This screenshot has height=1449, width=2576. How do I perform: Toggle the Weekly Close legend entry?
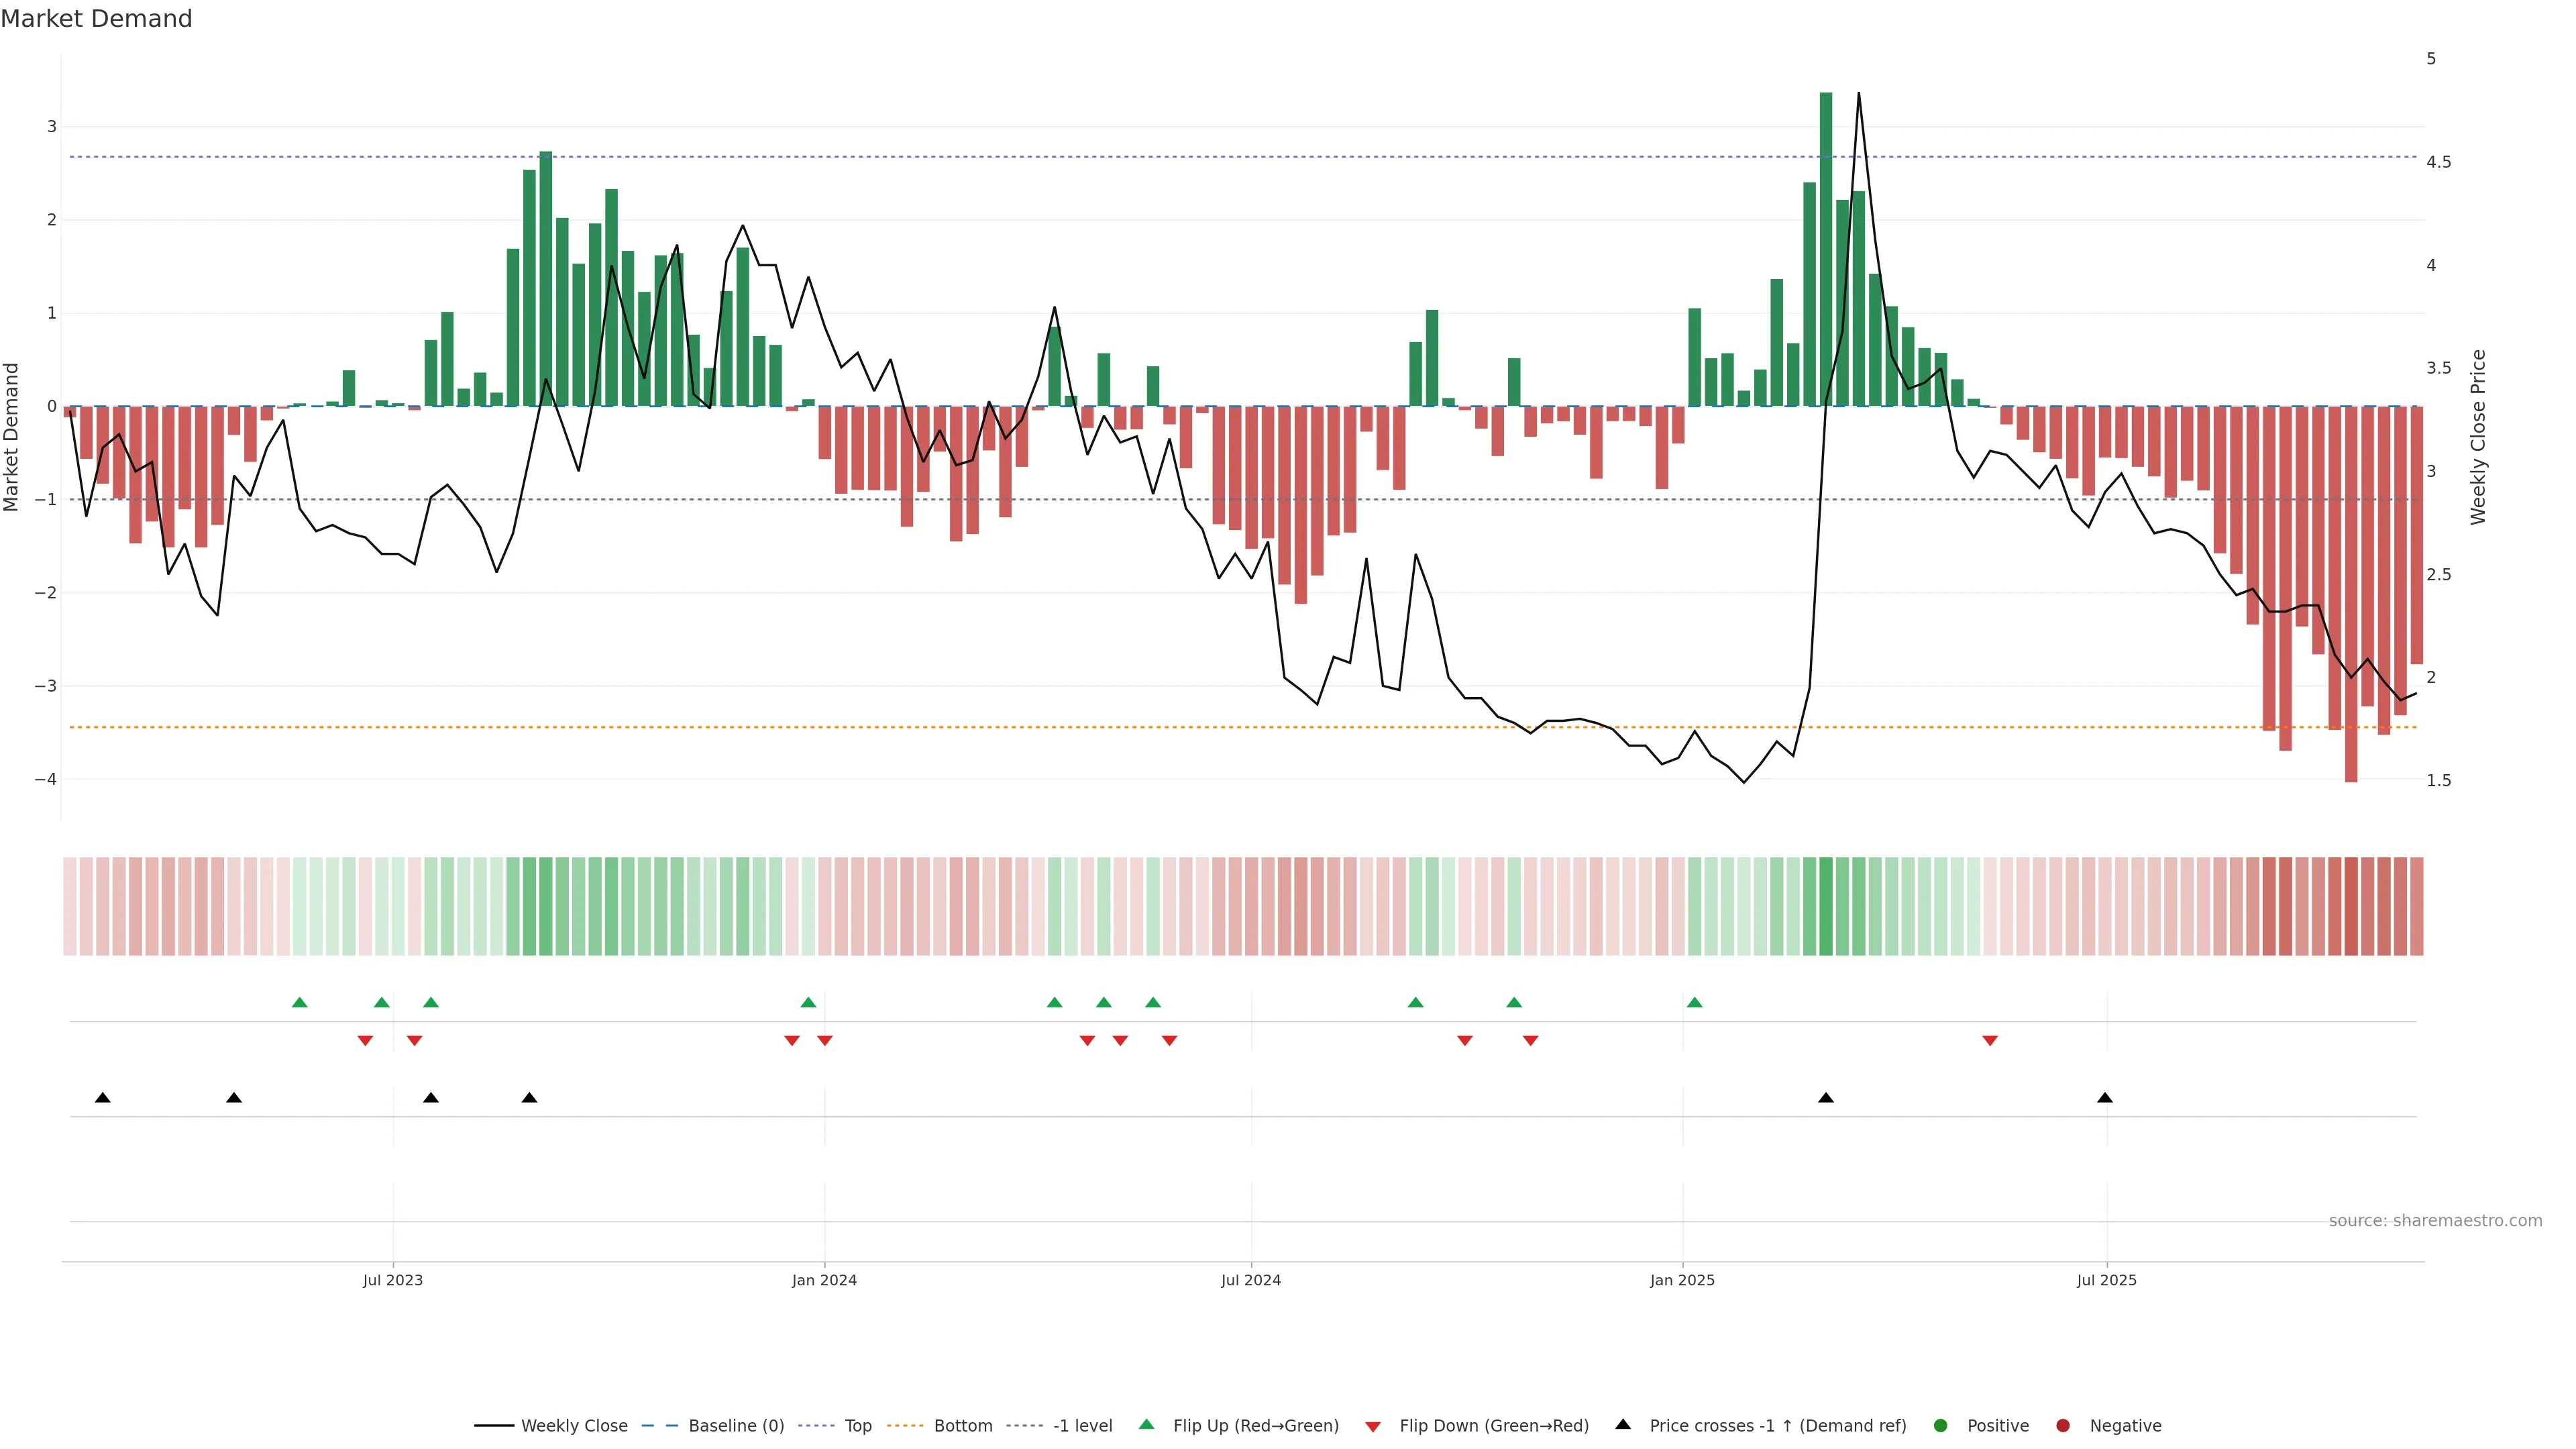(x=574, y=1425)
